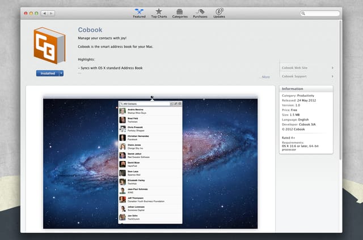
Task: Click the App Store search field
Action: [x=320, y=14]
